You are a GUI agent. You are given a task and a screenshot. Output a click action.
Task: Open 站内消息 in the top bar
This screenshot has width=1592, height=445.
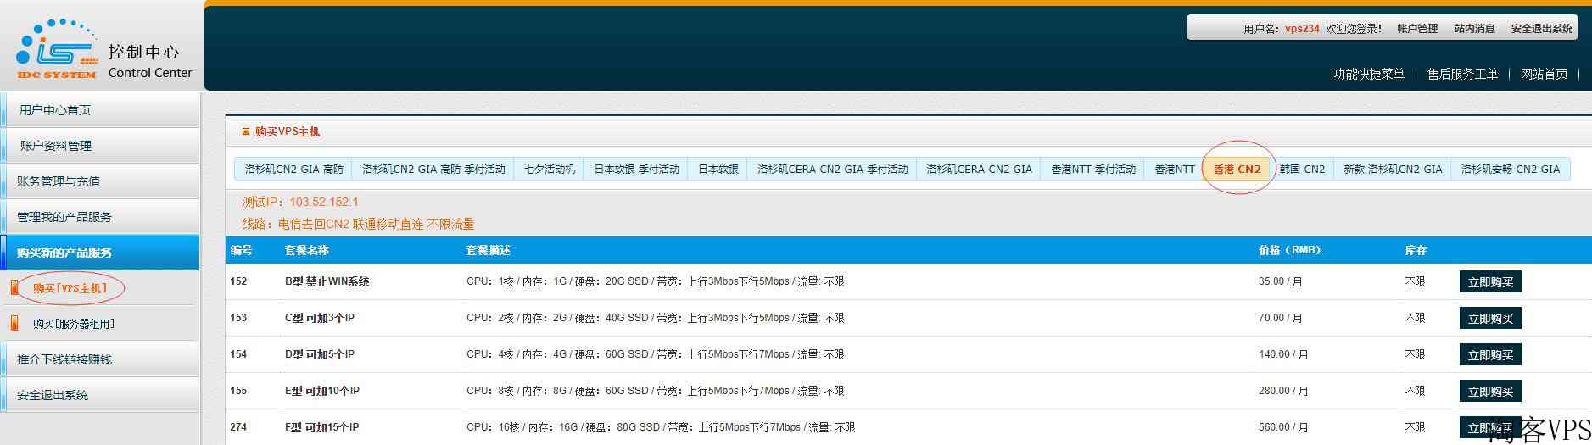pos(1474,29)
